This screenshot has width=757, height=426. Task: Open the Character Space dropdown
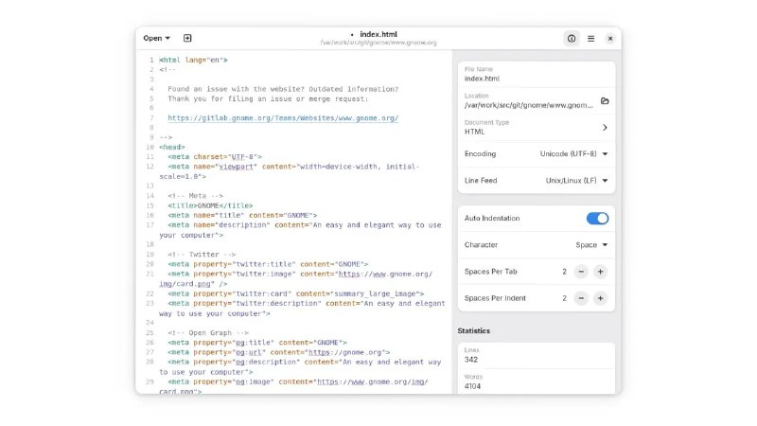tap(591, 245)
